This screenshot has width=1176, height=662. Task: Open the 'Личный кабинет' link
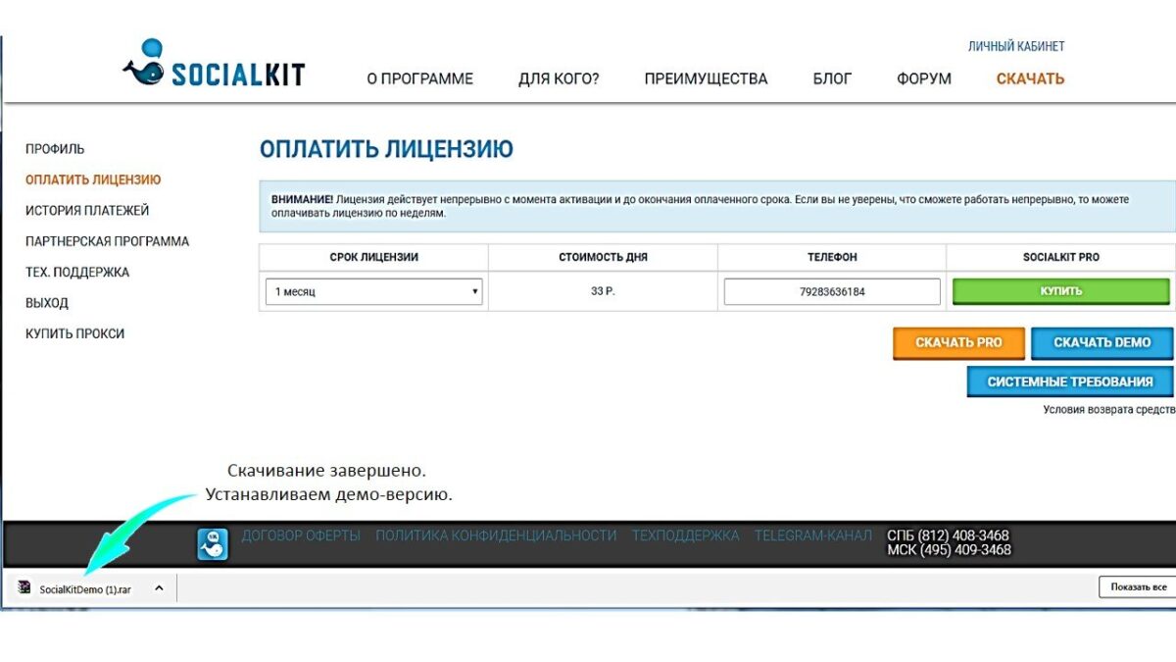tap(1016, 46)
